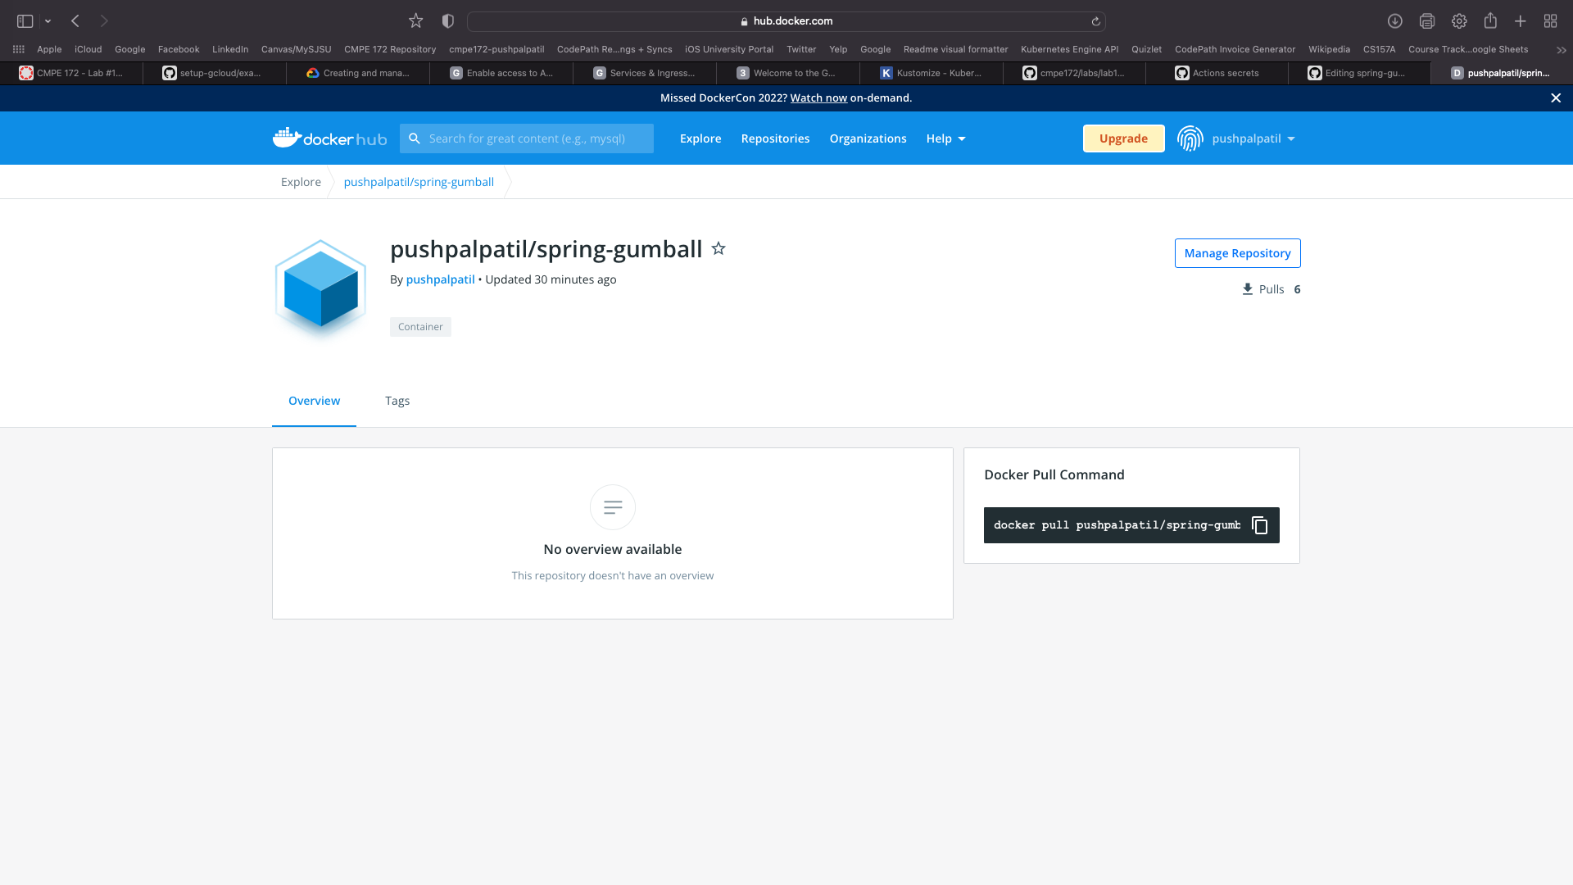Click the copy docker pull command icon
1573x885 pixels.
[1259, 525]
